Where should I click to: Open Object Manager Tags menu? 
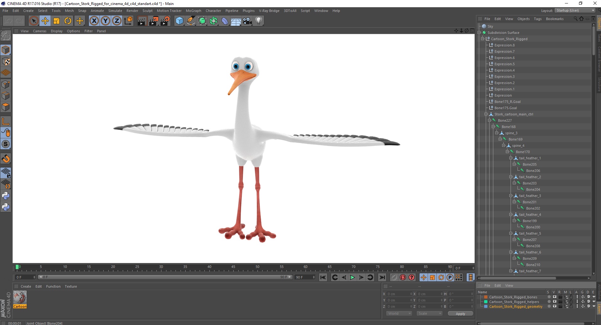point(538,19)
